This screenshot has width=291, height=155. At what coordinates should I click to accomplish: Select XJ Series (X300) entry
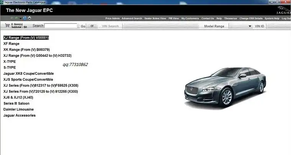tap(41, 91)
